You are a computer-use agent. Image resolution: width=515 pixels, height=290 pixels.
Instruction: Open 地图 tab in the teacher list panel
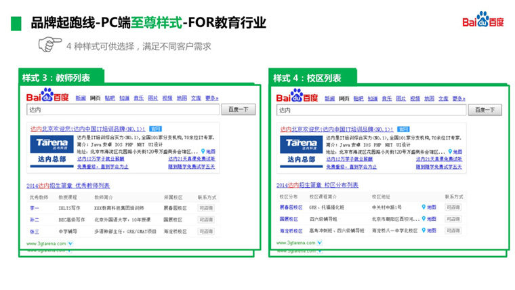tap(182, 98)
